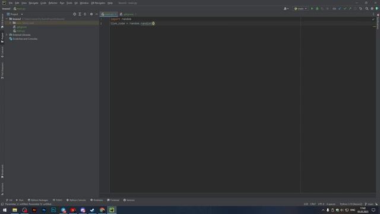Click the UTF-8 encoding widget

[321, 204]
